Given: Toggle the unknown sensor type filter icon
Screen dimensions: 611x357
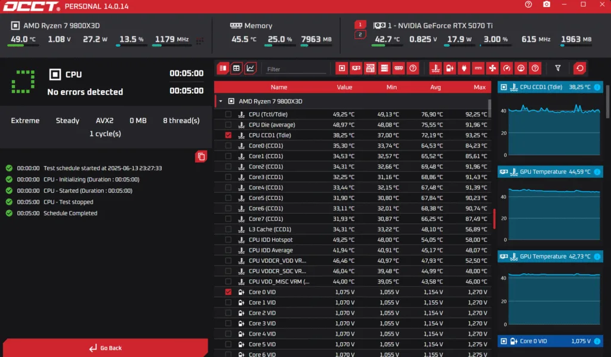Looking at the screenshot, I should click(535, 68).
